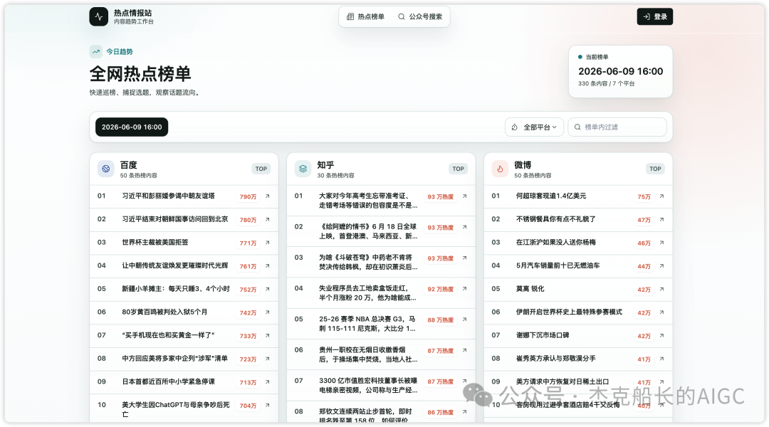Open external link arrow for 谢娜下沉市场口碑
Viewport: 769px width, 427px height.
[x=661, y=335]
